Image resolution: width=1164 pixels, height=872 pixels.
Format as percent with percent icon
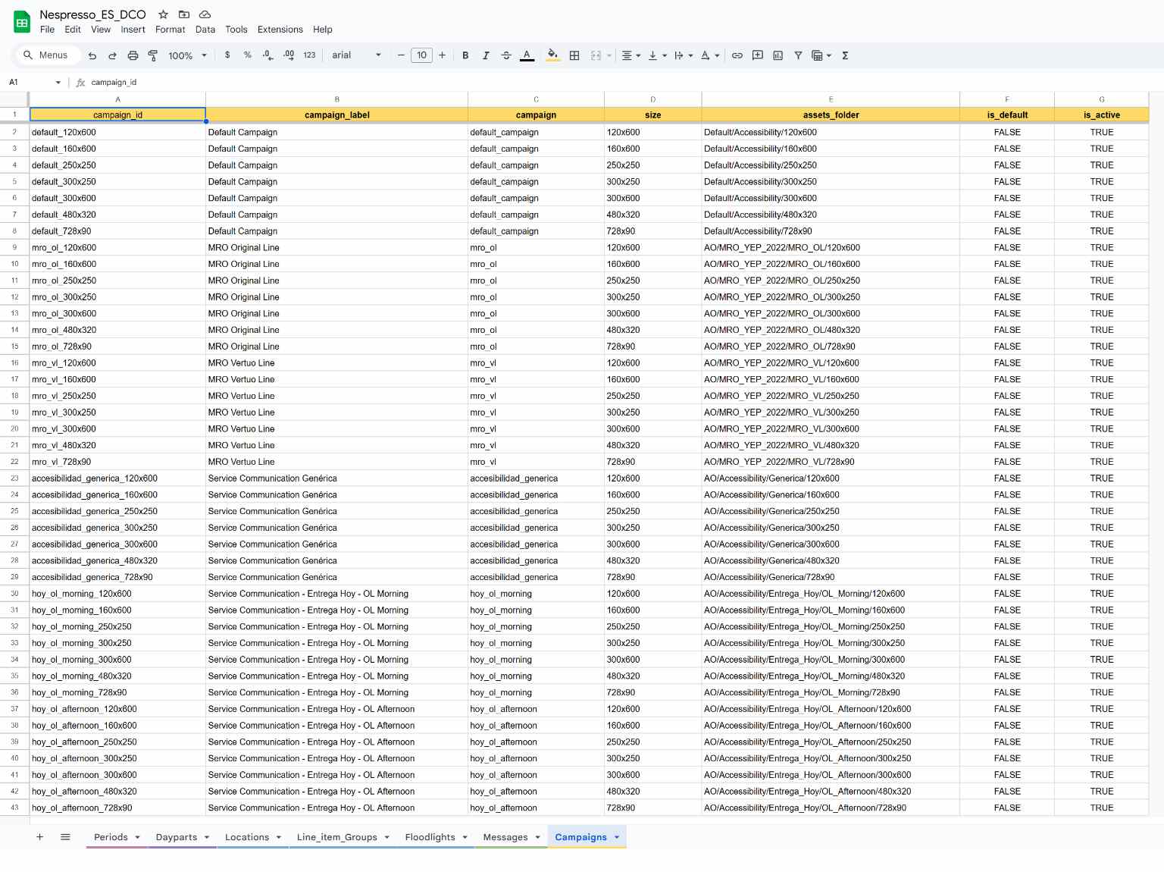pos(248,55)
